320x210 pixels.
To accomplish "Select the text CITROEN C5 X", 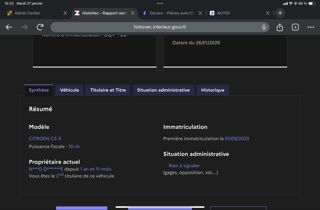I will click(x=45, y=139).
